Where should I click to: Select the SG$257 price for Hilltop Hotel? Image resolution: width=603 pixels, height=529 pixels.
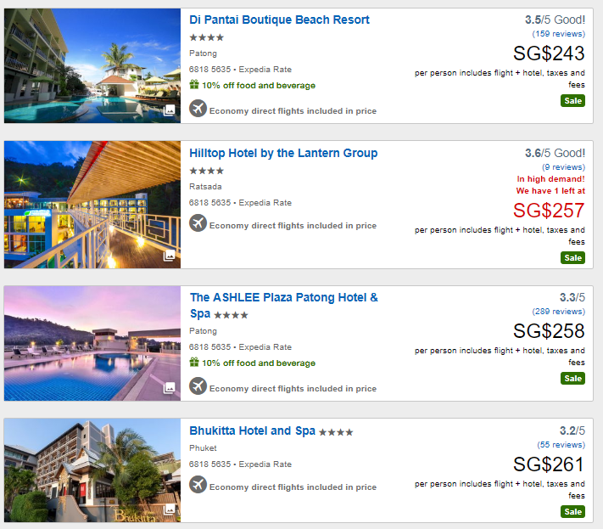[x=549, y=210]
